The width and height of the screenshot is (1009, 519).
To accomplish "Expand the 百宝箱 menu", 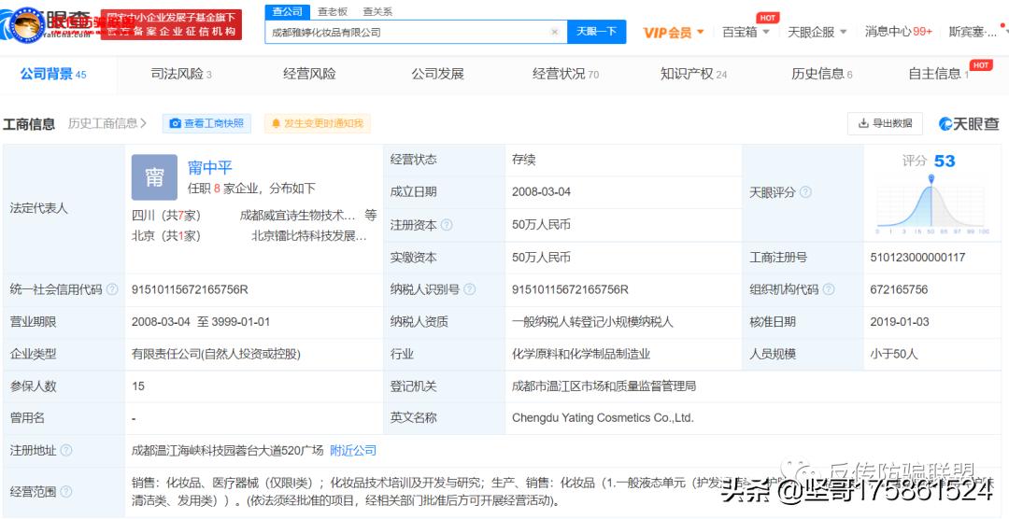I will click(x=746, y=32).
